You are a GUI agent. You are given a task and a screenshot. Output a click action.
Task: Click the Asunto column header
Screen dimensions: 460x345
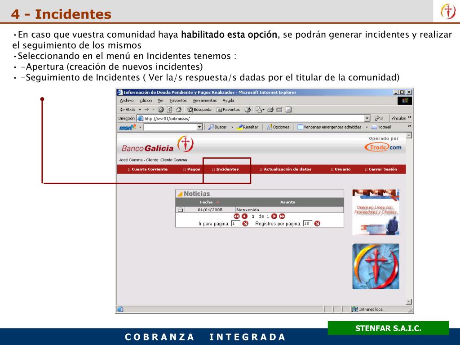287,202
